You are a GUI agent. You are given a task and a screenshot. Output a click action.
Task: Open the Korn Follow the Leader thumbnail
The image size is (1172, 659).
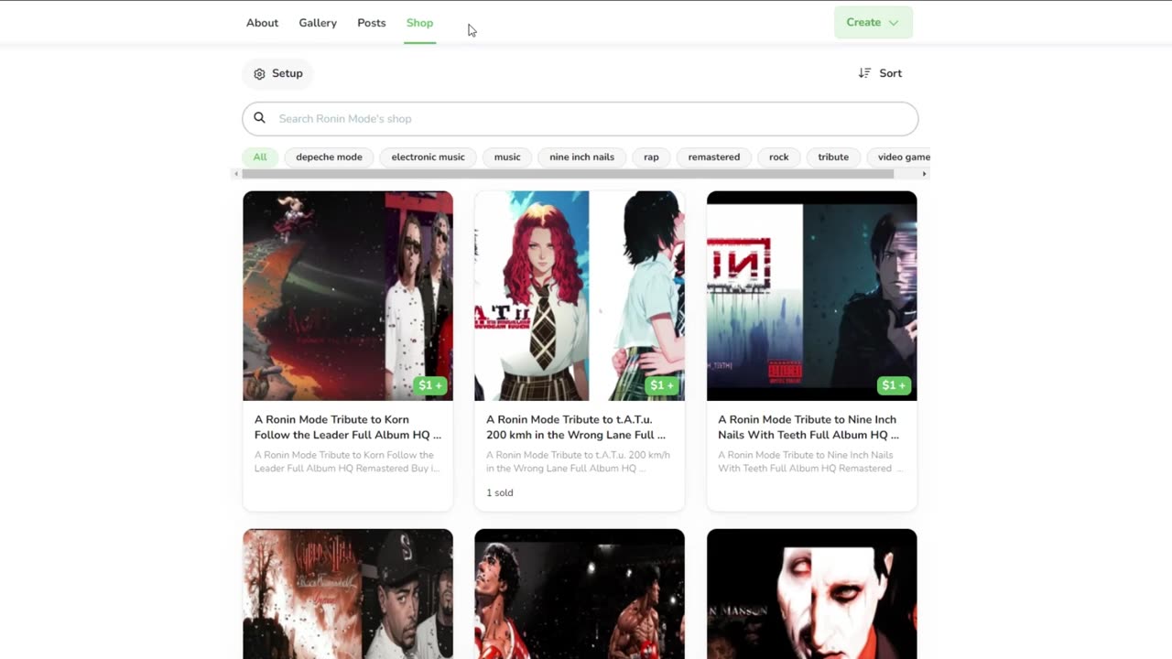coord(348,296)
